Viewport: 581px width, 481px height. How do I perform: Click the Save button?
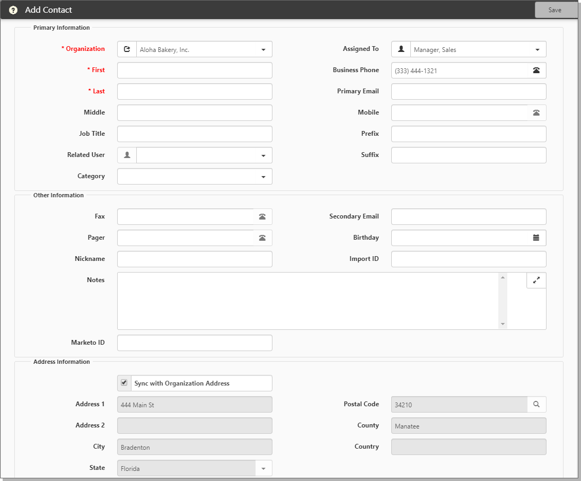(554, 10)
